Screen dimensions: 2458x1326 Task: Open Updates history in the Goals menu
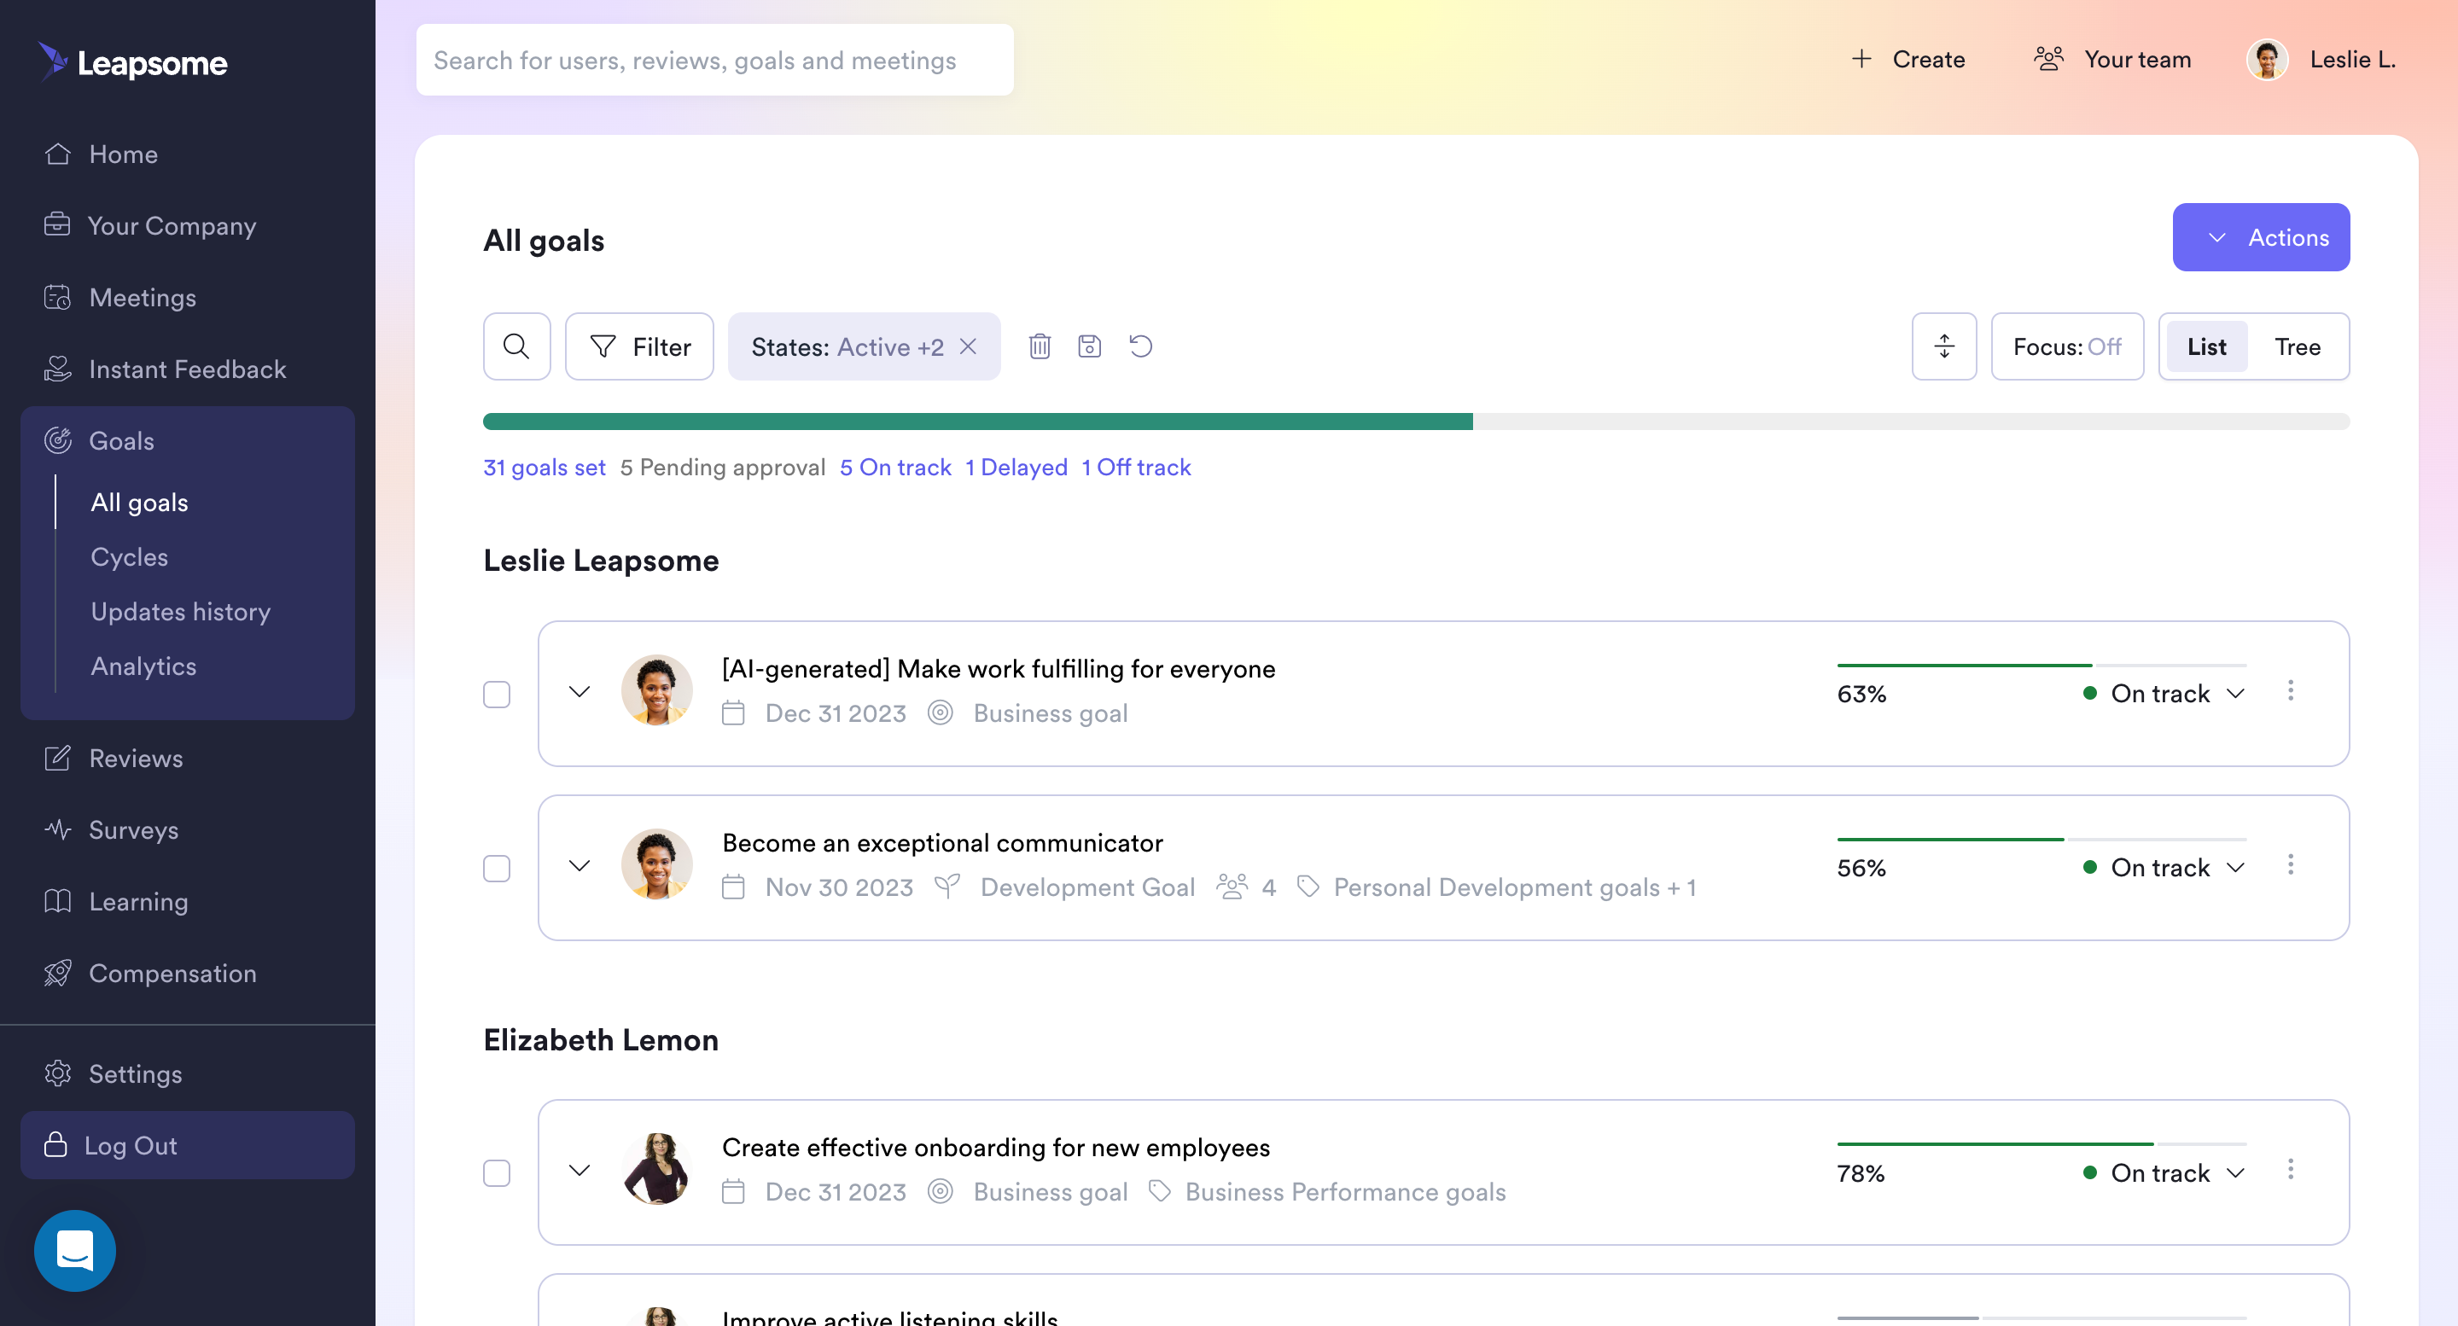pyautogui.click(x=180, y=612)
